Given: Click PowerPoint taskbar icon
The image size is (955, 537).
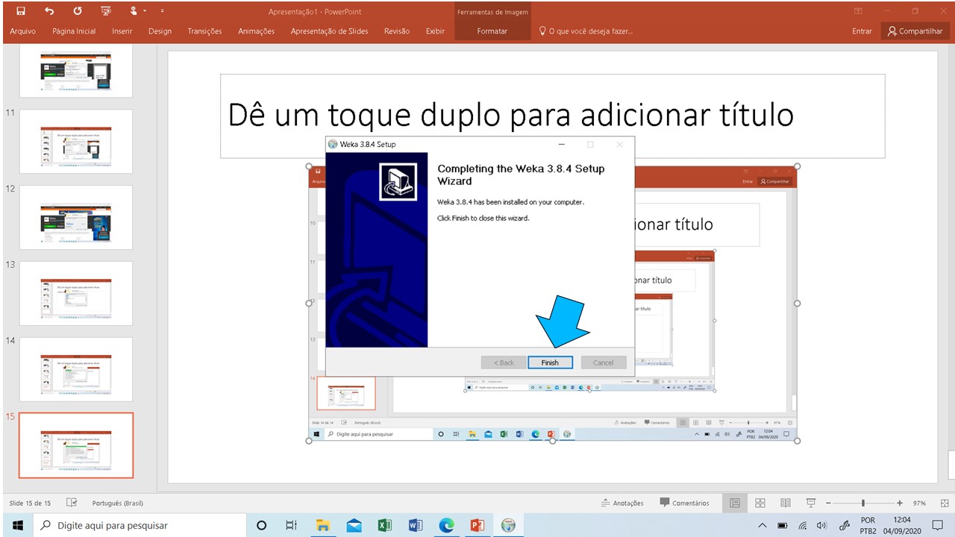Looking at the screenshot, I should coord(477,525).
